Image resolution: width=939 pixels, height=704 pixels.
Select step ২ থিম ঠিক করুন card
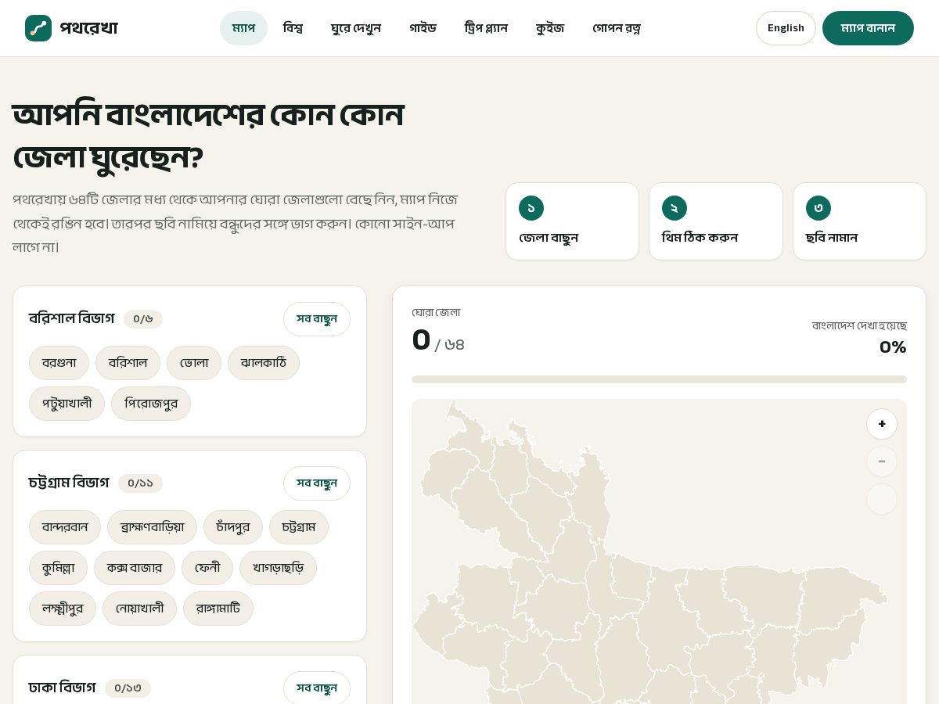tap(716, 221)
